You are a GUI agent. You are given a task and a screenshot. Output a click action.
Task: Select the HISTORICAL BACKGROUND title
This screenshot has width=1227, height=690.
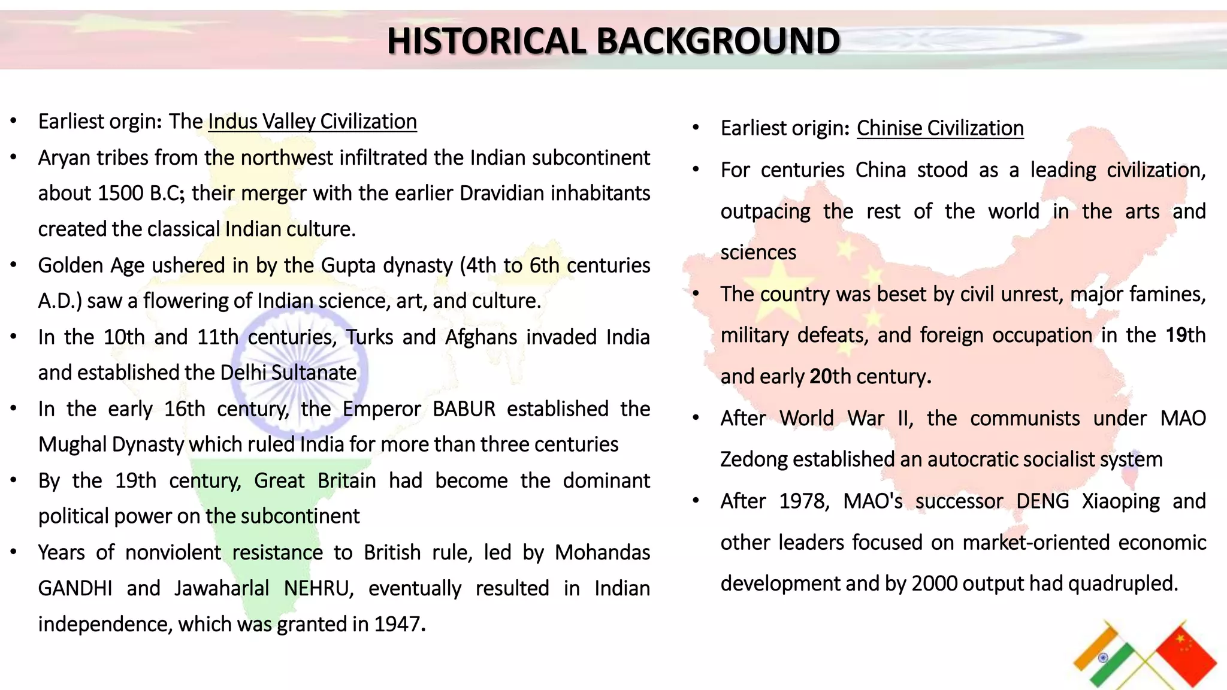coord(613,41)
